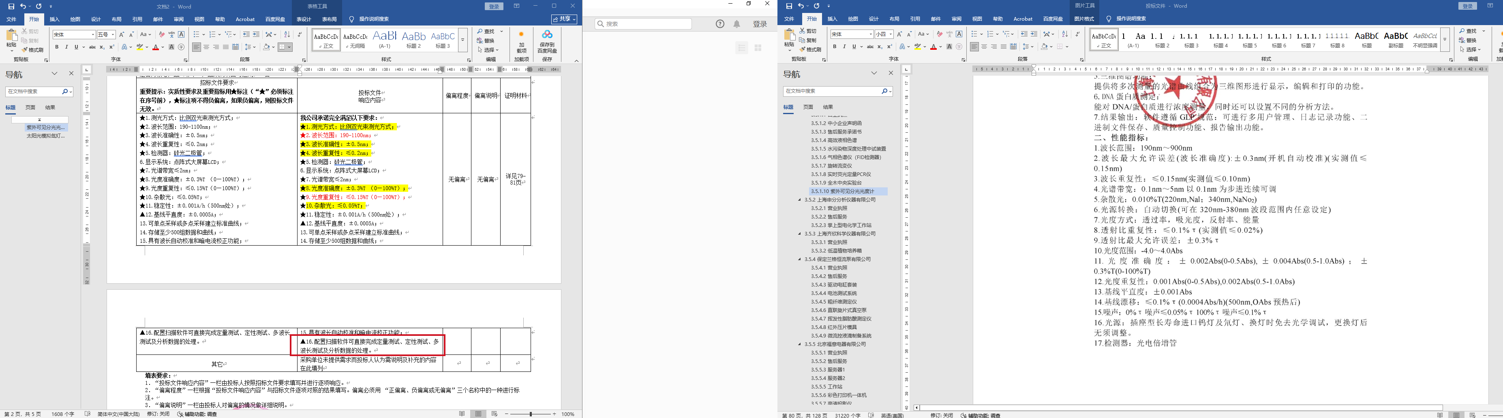Screen dimensions: 1503x418
Task: Save the 文档2 document in left Word
Action: tap(11, 6)
